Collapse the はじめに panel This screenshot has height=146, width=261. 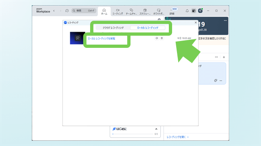[156, 129]
